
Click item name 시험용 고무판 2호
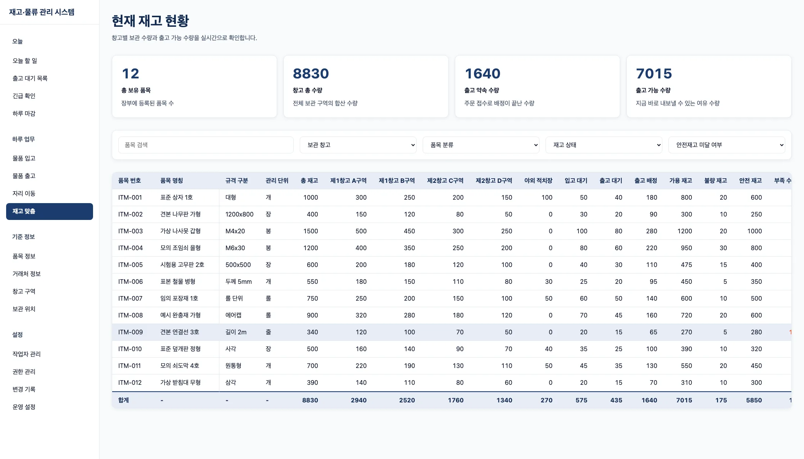[182, 265]
